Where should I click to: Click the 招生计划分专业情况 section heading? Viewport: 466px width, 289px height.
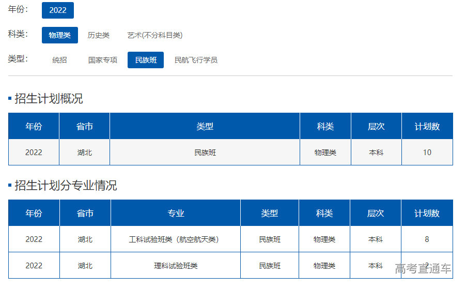click(66, 185)
